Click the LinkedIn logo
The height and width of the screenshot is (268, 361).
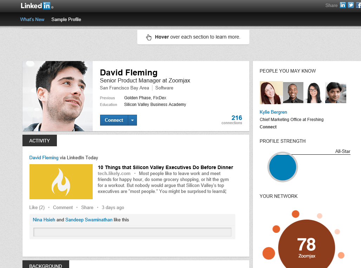tap(37, 6)
